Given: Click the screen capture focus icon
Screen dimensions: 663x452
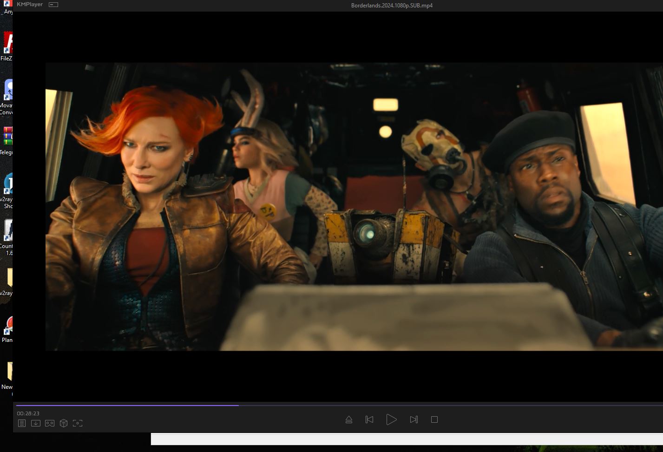Looking at the screenshot, I should 78,423.
